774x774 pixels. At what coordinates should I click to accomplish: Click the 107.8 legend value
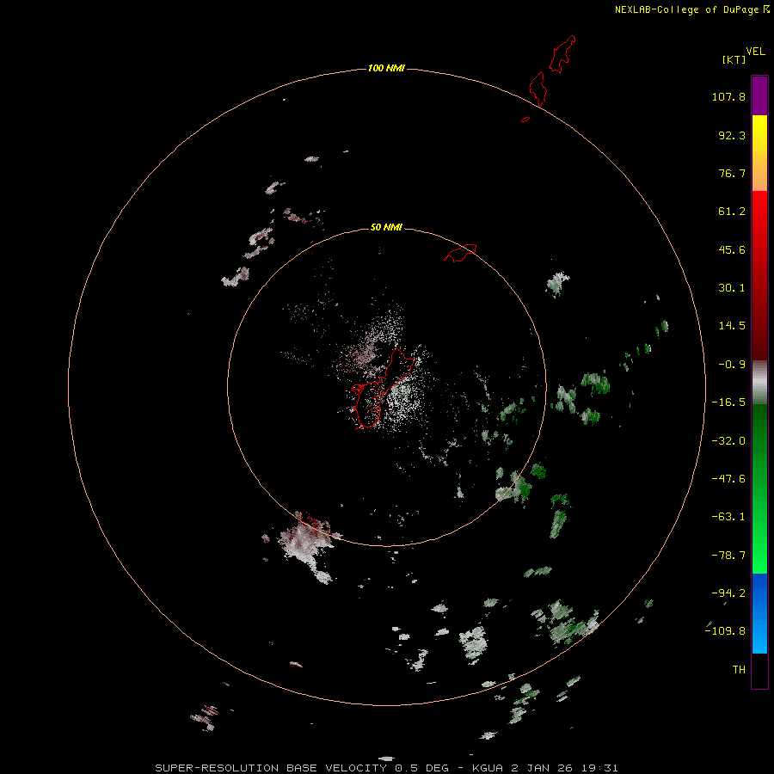coord(728,96)
